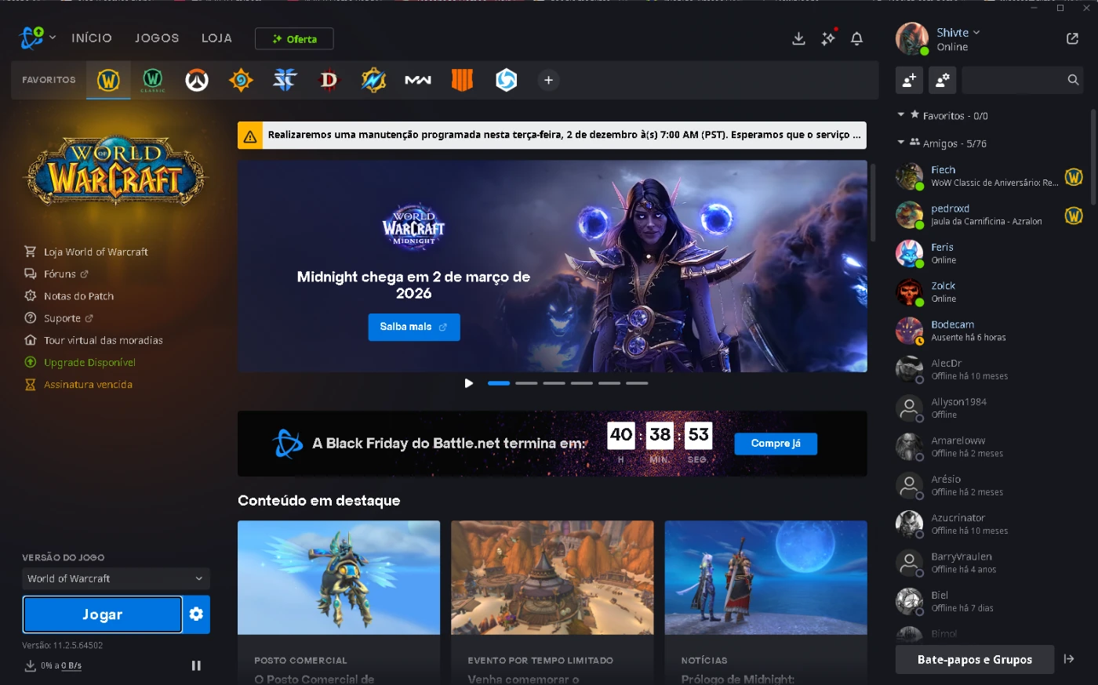Collapse the social panel with the arrow icon
1098x685 pixels.
1069,659
